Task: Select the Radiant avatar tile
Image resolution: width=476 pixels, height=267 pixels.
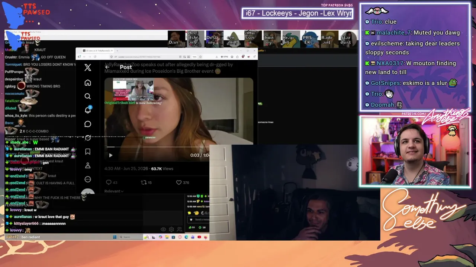Action: pos(329,39)
